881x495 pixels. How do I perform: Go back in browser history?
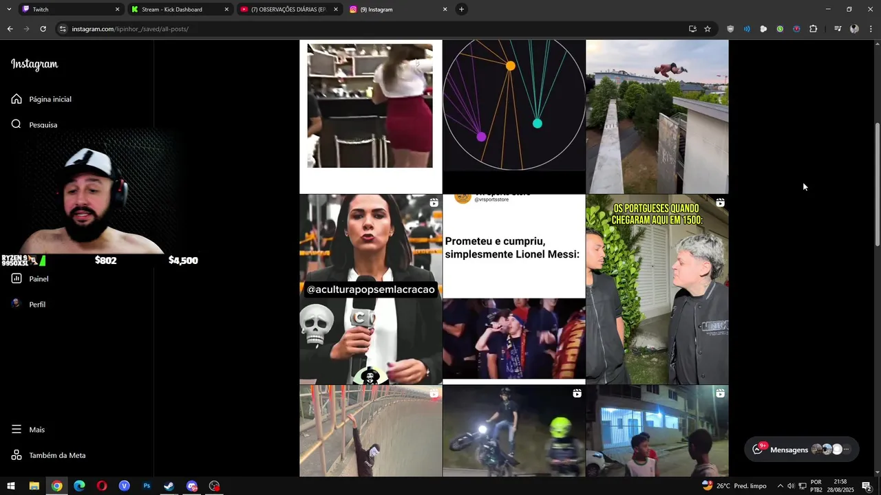pos(10,29)
